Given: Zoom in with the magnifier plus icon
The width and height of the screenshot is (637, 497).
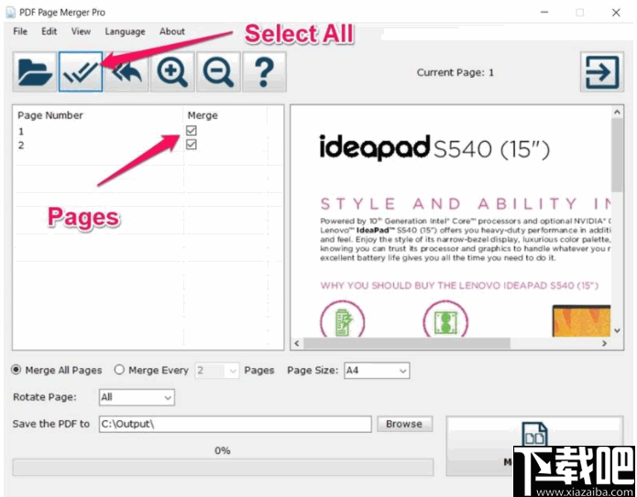Looking at the screenshot, I should pyautogui.click(x=172, y=71).
